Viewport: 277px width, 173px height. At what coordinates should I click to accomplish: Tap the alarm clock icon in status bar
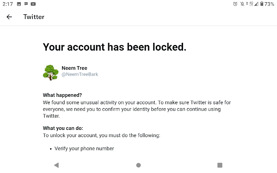click(x=235, y=4)
